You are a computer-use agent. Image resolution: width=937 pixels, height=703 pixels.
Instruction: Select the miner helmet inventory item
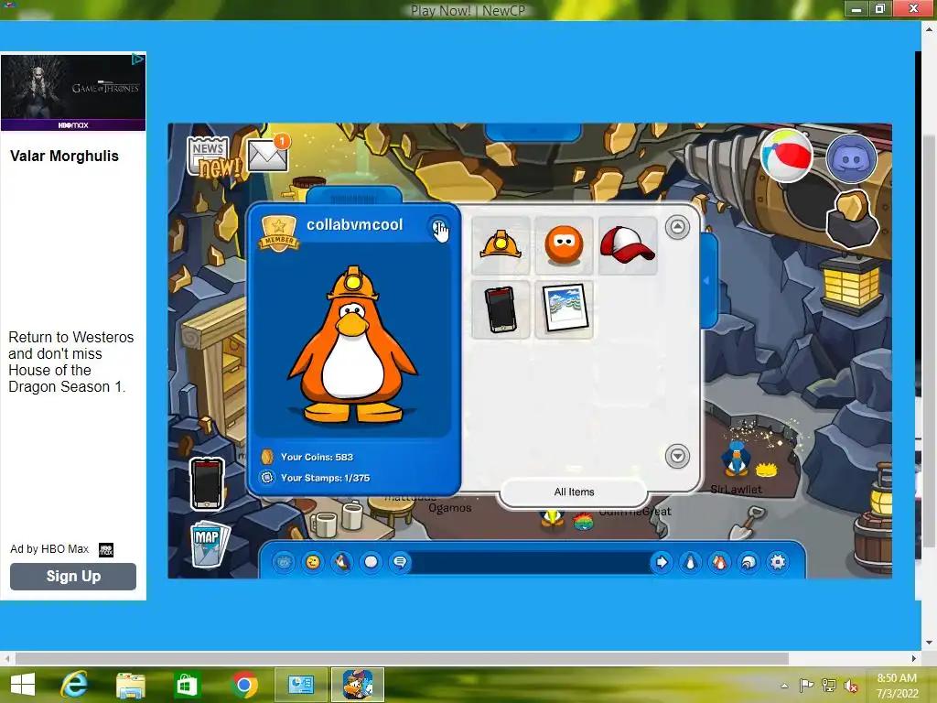pyautogui.click(x=501, y=245)
